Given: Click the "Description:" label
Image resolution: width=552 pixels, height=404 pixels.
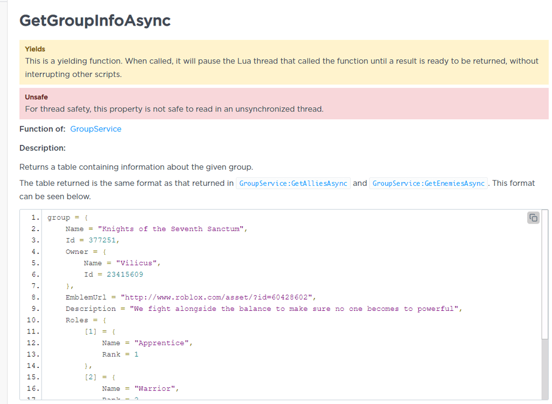Looking at the screenshot, I should point(43,148).
